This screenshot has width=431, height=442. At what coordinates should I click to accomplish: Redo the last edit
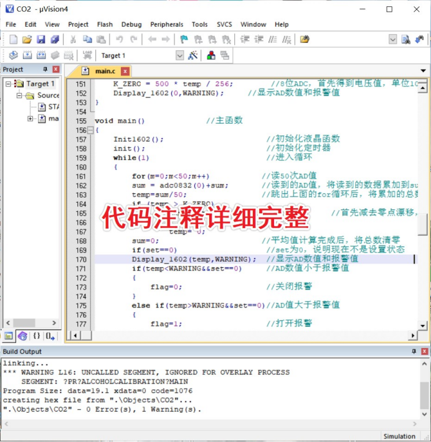133,39
